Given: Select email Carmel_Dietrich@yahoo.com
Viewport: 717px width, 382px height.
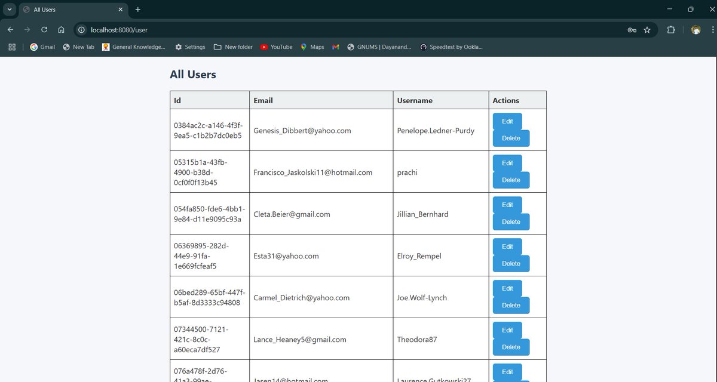Looking at the screenshot, I should (302, 298).
